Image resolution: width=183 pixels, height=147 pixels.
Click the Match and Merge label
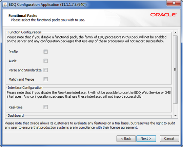21,80
